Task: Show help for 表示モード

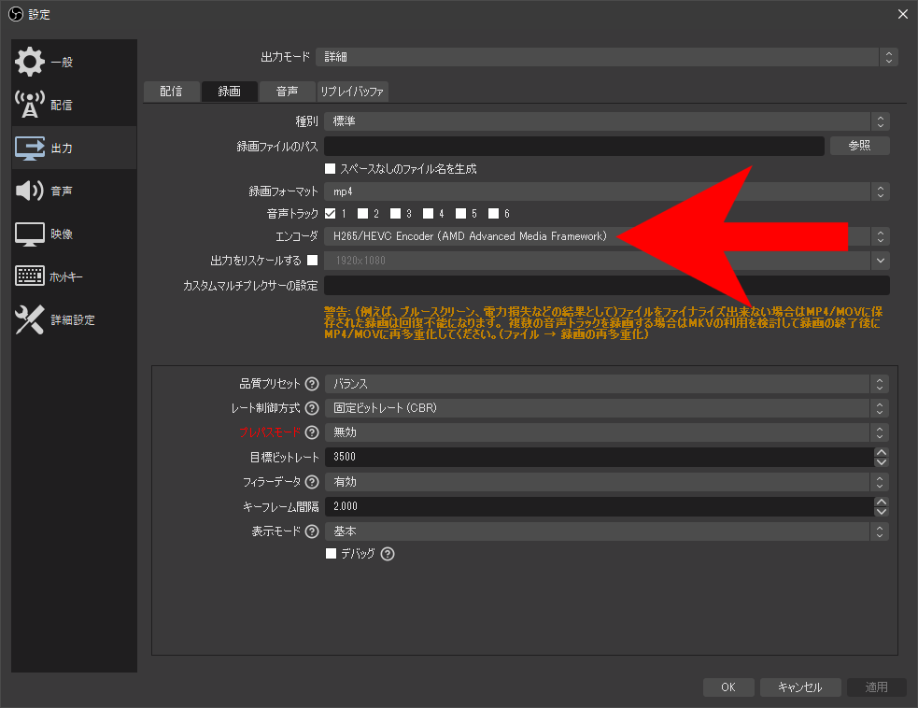Action: tap(312, 531)
